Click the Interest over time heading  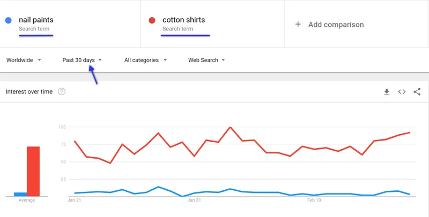[x=29, y=91]
